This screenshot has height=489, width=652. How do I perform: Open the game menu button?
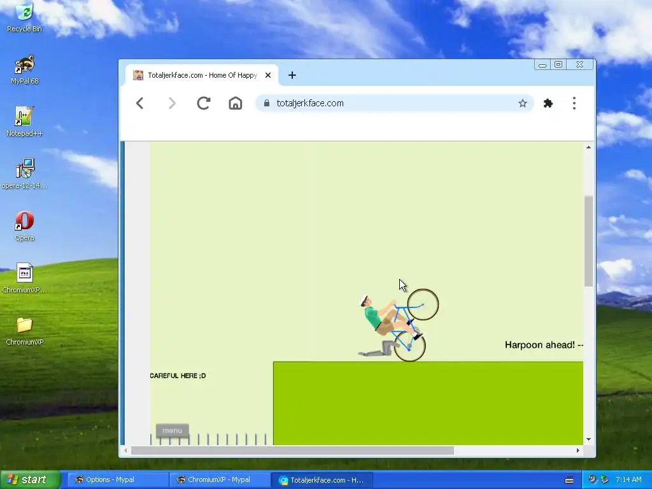coord(172,431)
